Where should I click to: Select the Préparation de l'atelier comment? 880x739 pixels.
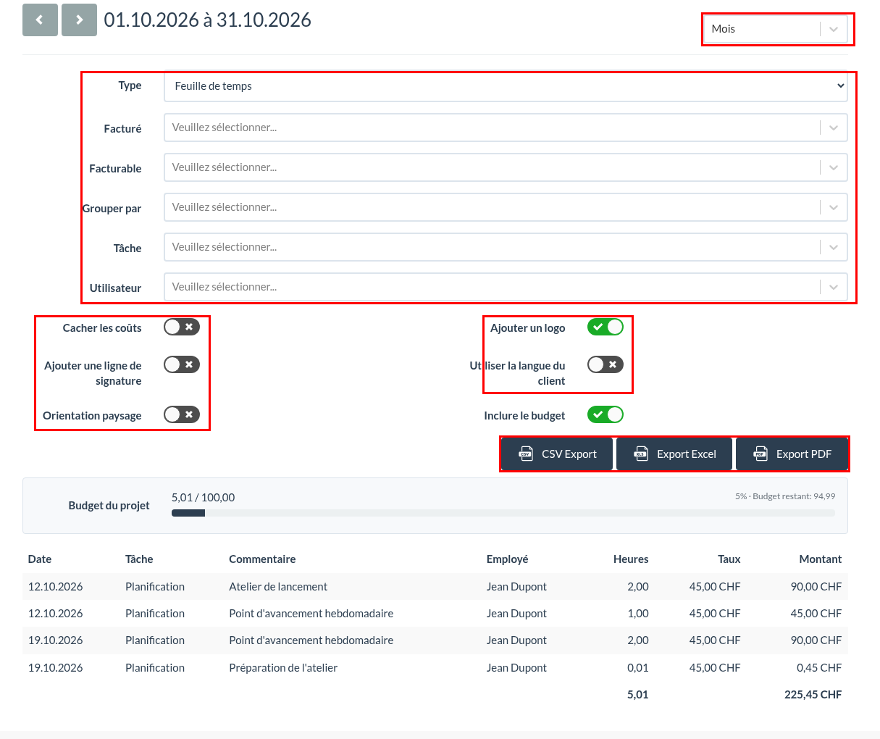click(283, 668)
